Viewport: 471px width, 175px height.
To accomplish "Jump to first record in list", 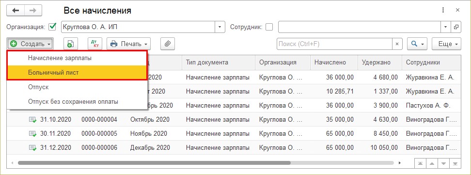I will pyautogui.click(x=421, y=164).
